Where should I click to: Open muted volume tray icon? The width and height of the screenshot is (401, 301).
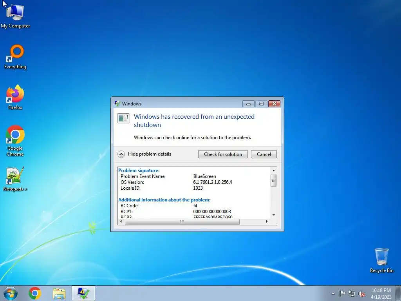pos(361,294)
